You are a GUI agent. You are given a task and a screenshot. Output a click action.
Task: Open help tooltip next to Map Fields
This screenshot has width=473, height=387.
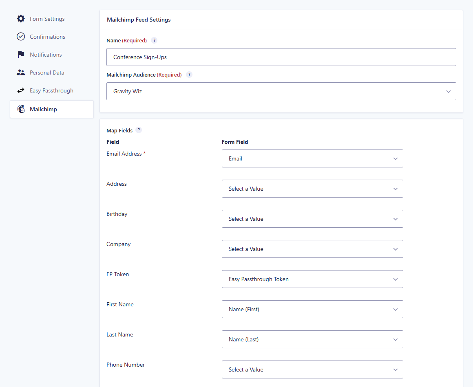click(x=139, y=130)
